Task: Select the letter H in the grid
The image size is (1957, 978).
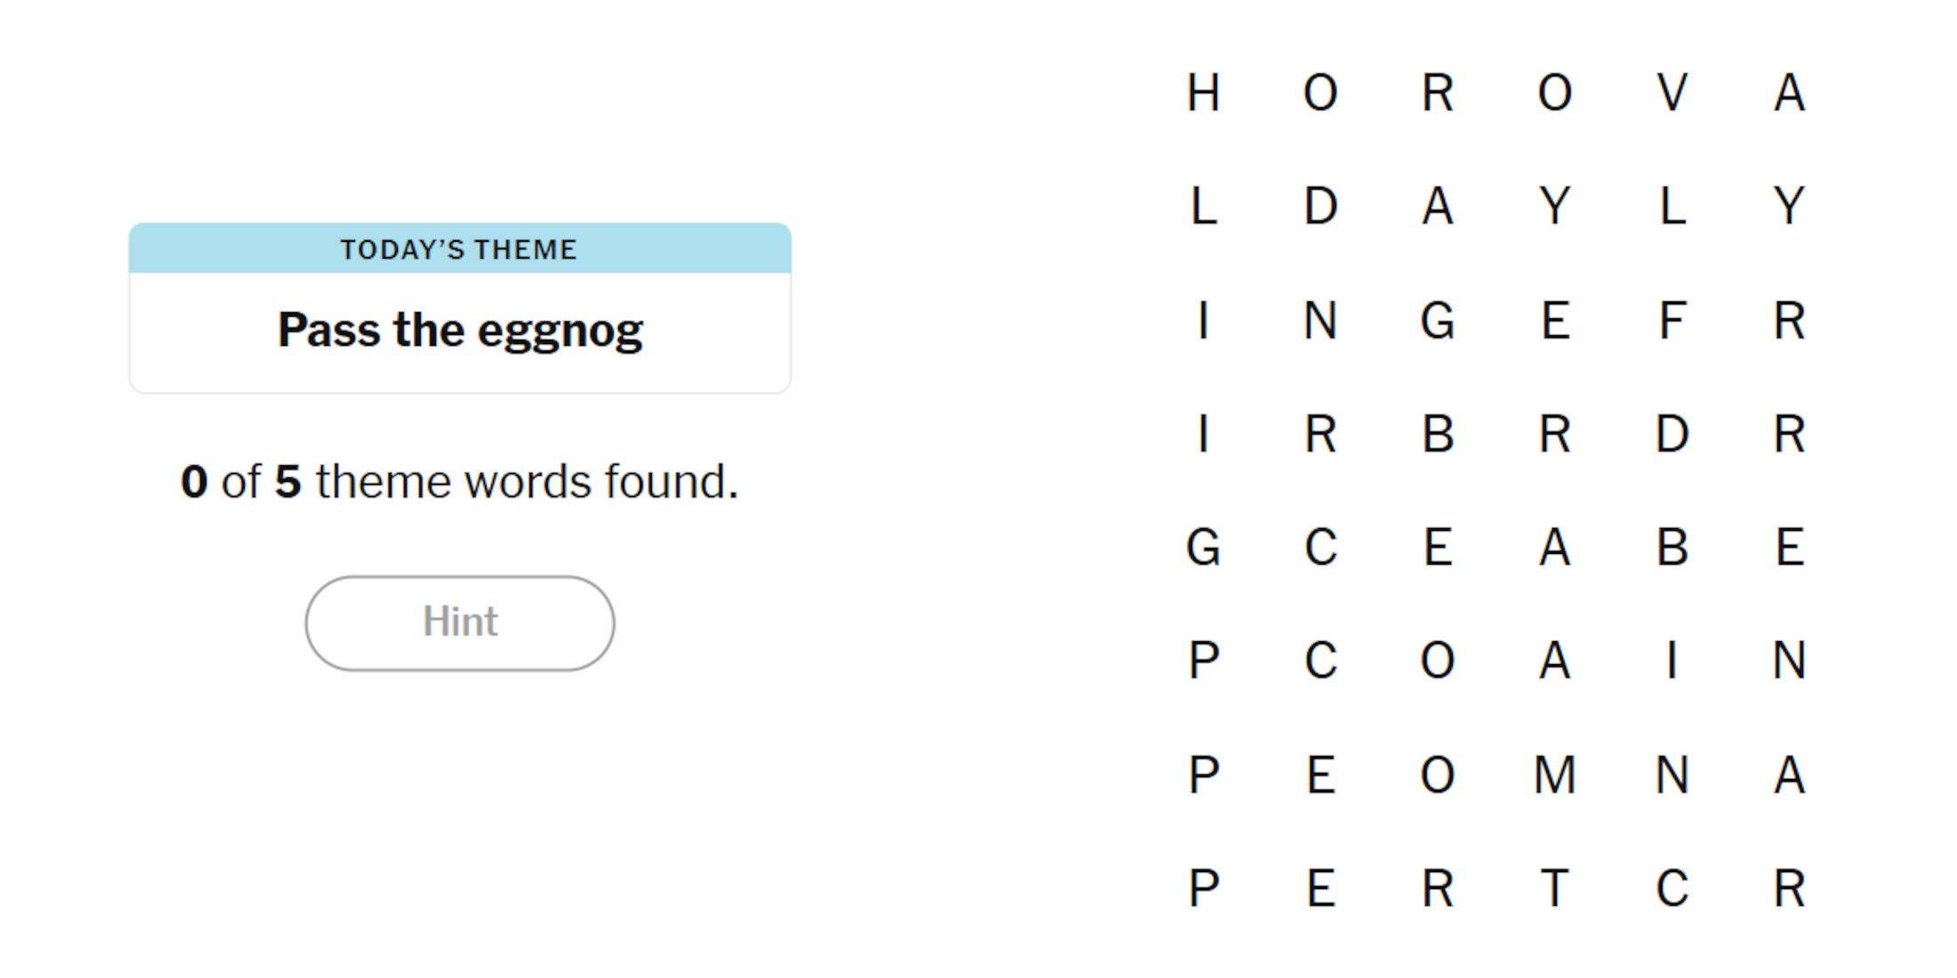Action: click(x=1203, y=92)
